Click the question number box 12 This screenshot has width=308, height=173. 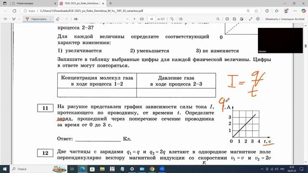pos(45,153)
